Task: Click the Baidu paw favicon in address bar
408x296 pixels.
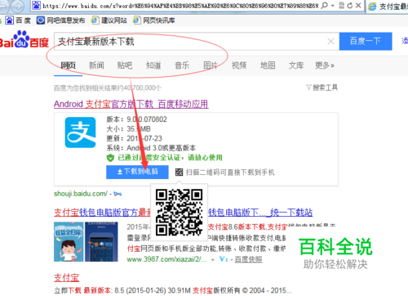Action: [36, 6]
